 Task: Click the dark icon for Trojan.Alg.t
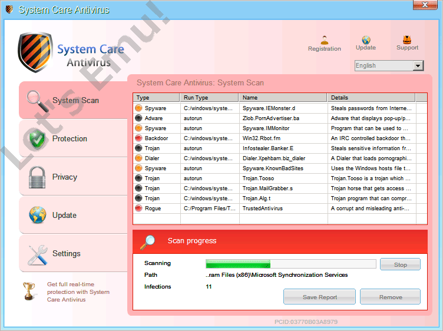[x=138, y=198]
